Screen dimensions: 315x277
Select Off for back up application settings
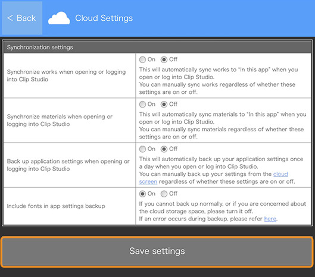(x=164, y=149)
